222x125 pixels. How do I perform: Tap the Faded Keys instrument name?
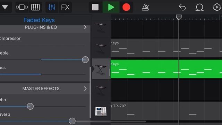point(39,20)
